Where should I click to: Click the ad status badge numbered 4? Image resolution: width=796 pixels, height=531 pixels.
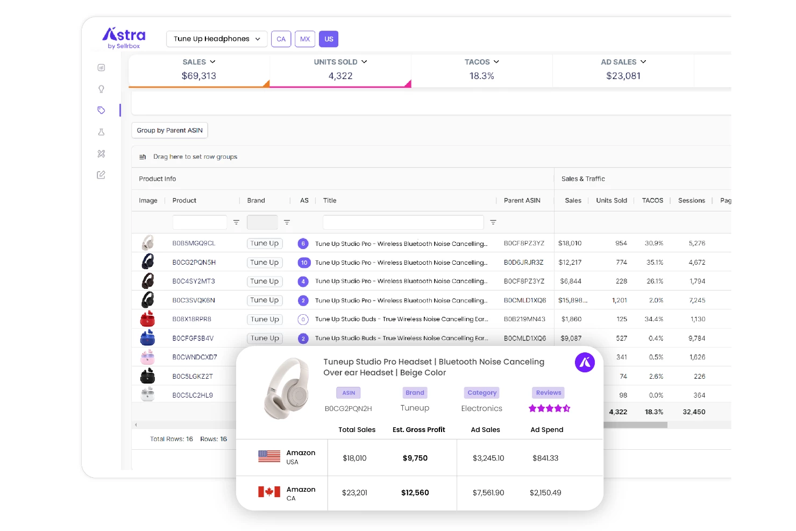point(303,281)
